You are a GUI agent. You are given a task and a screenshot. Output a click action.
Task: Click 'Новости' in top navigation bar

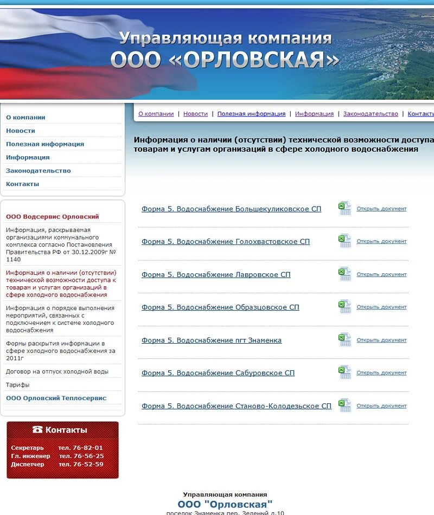pos(196,114)
